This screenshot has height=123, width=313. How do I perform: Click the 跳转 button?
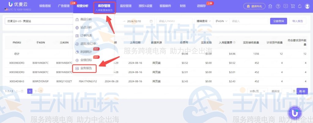point(302,91)
